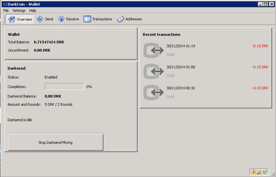Click the green sync checkmark icon
Screen dimensions: 276x177
click(x=265, y=171)
